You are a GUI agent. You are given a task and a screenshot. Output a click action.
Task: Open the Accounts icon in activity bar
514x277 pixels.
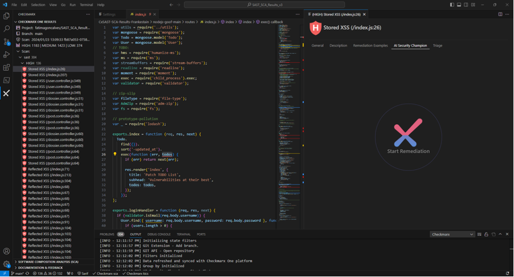[x=6, y=251]
